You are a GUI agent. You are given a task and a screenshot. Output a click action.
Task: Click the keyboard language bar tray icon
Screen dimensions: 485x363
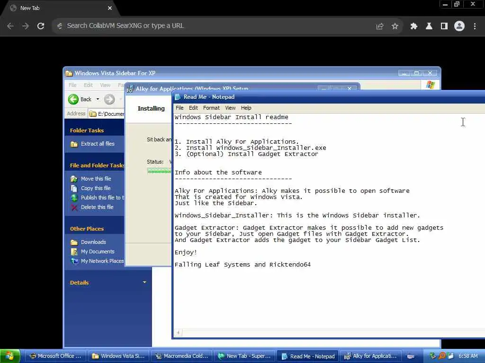coord(411,356)
